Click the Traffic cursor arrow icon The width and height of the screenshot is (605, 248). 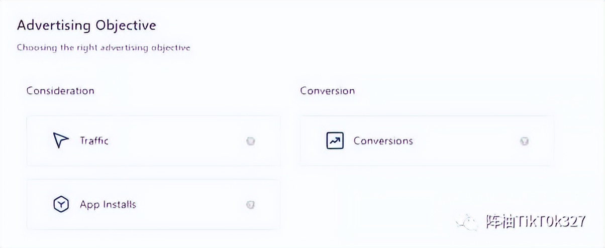click(x=60, y=141)
